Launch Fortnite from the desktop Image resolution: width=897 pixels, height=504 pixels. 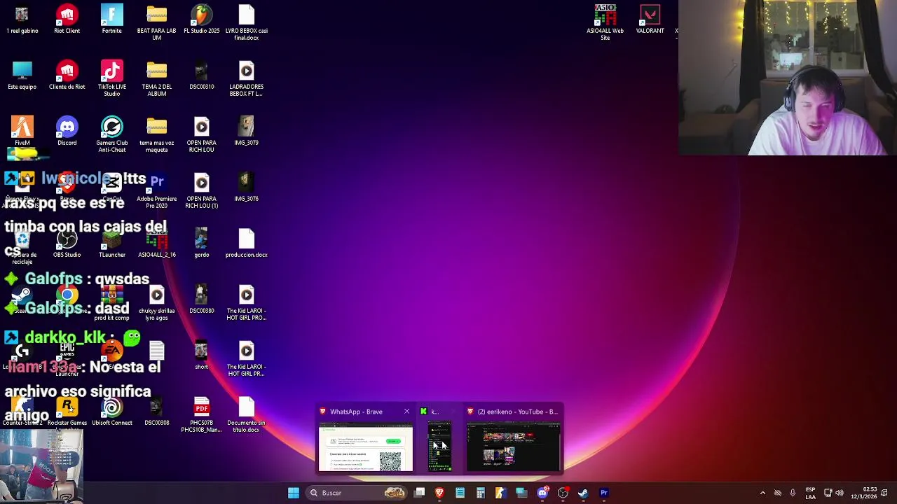pos(112,20)
